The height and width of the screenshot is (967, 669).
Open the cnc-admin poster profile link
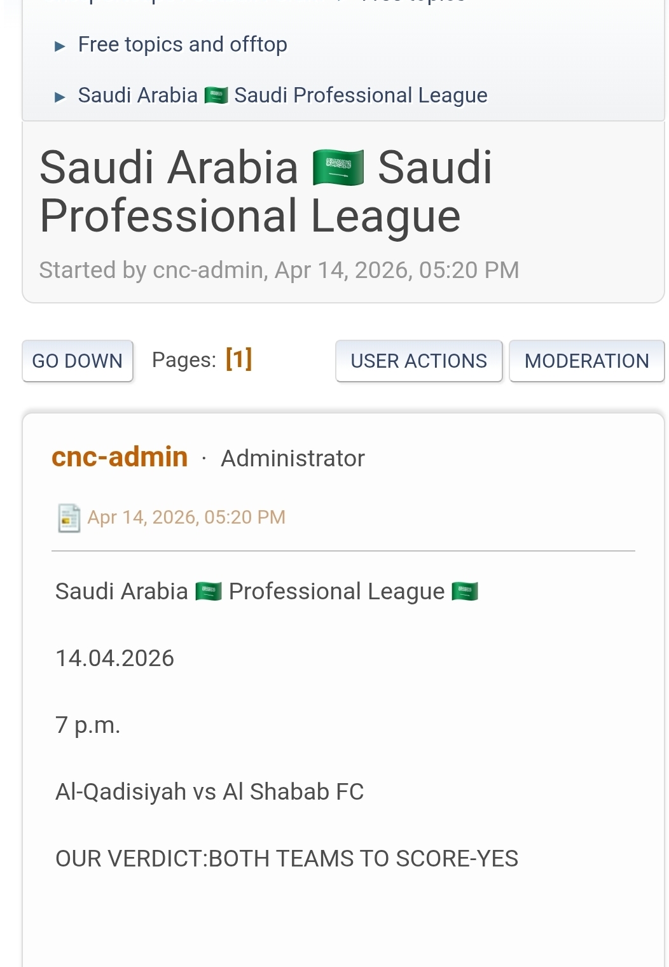(x=120, y=457)
